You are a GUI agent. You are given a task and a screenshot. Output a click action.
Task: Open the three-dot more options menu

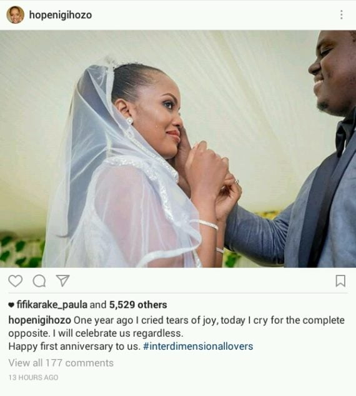click(342, 14)
